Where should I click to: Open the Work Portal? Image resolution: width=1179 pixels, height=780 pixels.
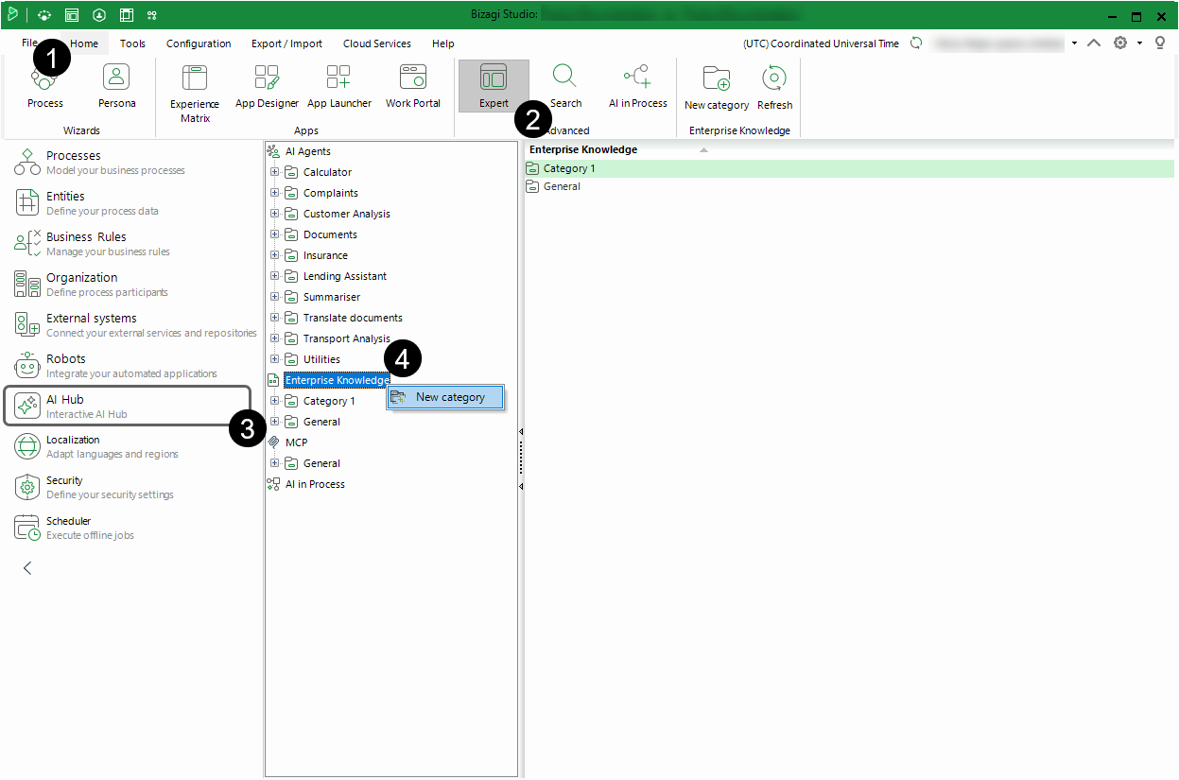pos(412,86)
